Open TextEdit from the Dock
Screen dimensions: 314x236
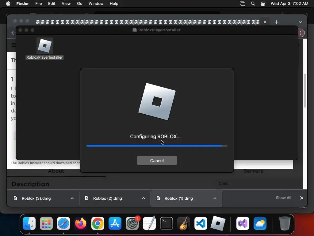point(149,223)
